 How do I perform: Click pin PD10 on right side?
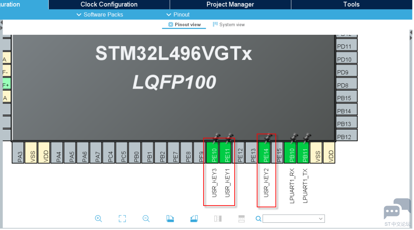(347, 58)
